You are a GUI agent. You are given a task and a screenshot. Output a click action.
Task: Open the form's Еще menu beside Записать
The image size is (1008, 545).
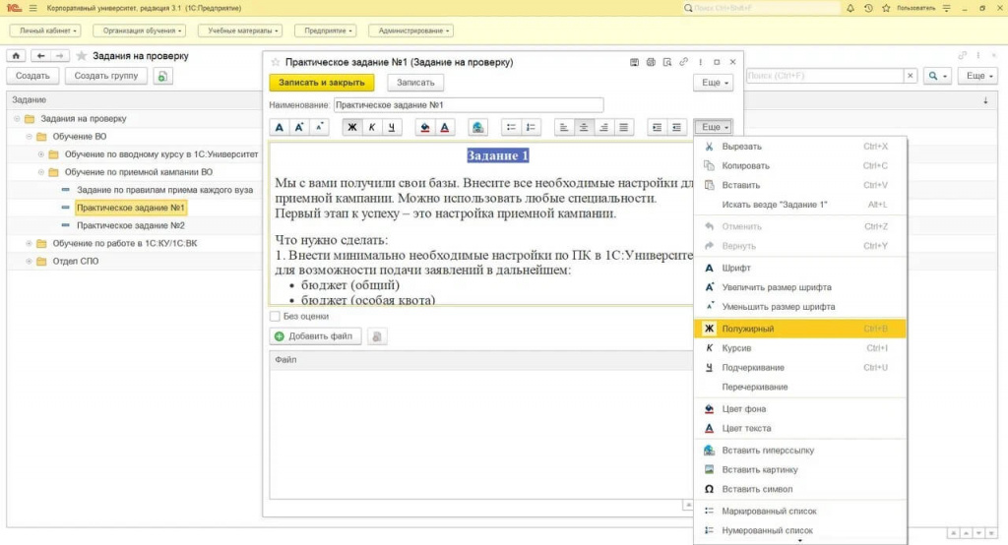point(714,83)
